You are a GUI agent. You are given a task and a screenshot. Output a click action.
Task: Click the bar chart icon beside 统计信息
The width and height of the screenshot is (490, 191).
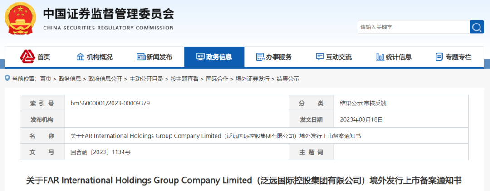[x=380, y=57]
